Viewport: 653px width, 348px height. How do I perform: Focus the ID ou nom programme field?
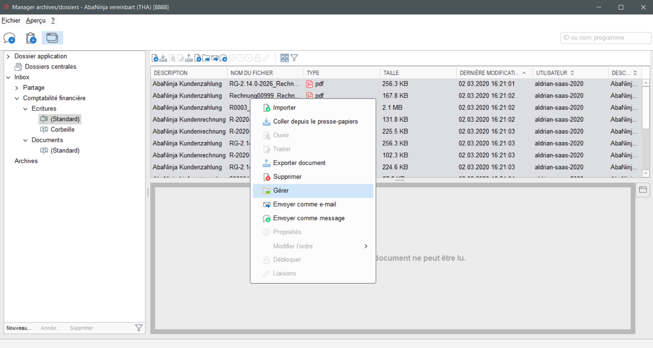coord(605,38)
